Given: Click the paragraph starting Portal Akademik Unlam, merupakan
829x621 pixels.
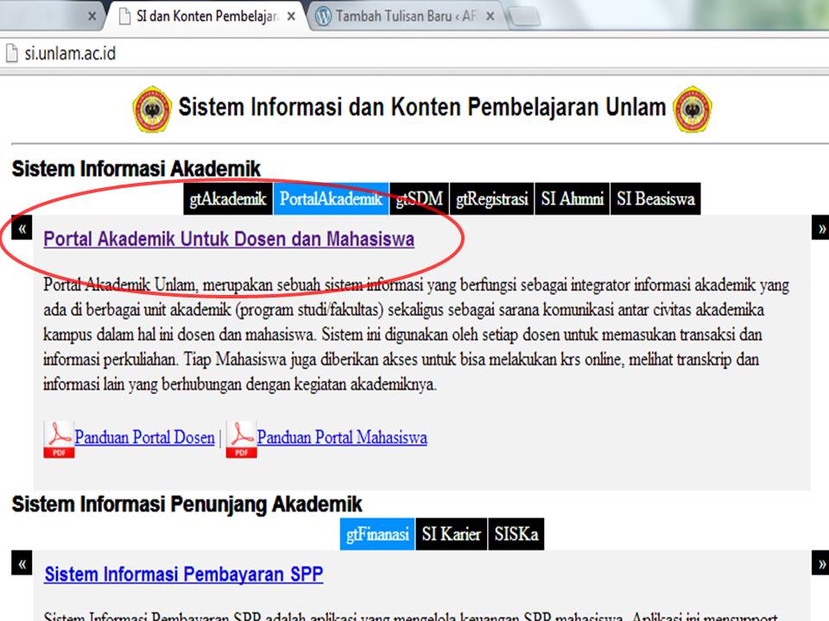Looking at the screenshot, I should click(x=416, y=335).
